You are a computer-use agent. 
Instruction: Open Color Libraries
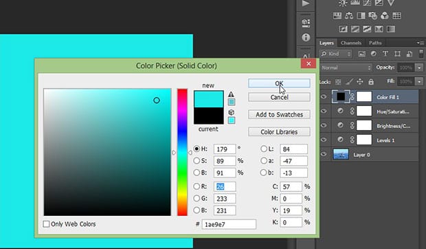(x=279, y=132)
